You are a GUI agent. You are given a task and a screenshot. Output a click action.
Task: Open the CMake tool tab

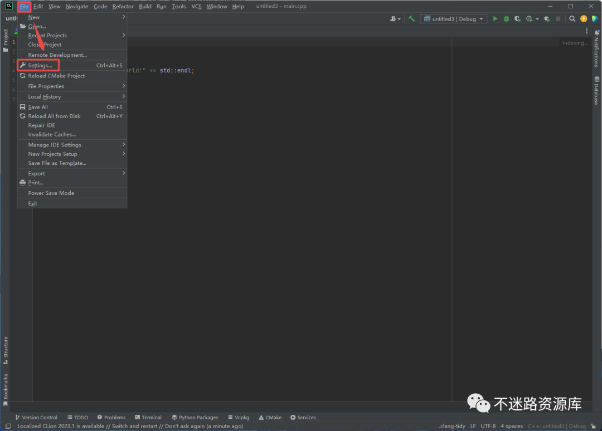tap(270, 417)
